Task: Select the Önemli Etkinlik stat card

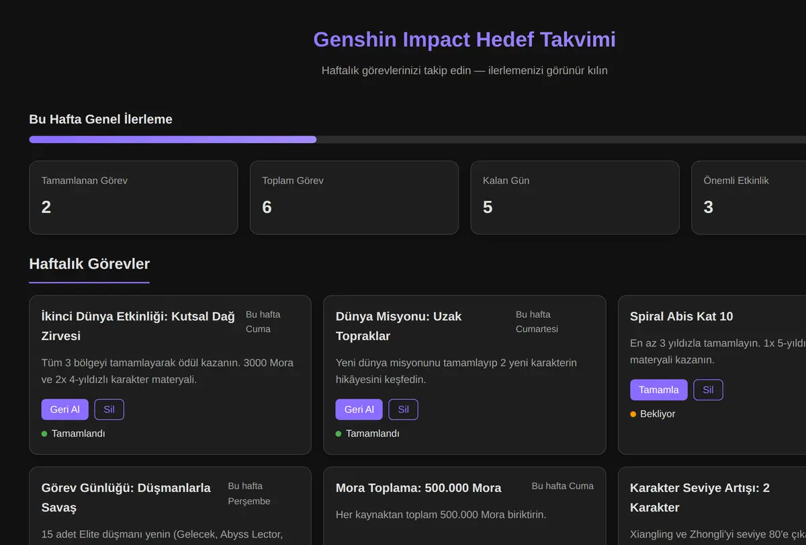Action: coord(749,198)
